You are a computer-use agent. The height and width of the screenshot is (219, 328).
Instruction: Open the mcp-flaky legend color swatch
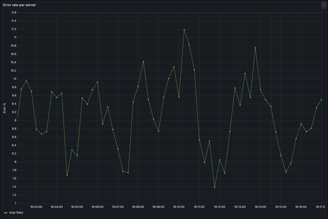[5, 213]
